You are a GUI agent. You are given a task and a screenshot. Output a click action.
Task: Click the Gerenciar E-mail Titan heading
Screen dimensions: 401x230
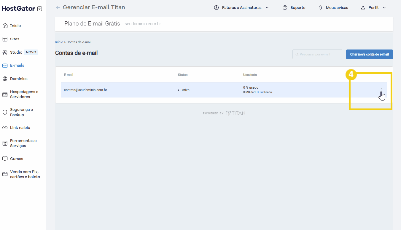pos(94,7)
